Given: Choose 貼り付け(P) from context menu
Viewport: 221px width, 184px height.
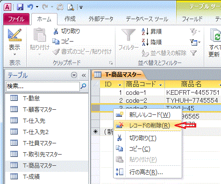Looking at the screenshot, I should coord(148,160).
